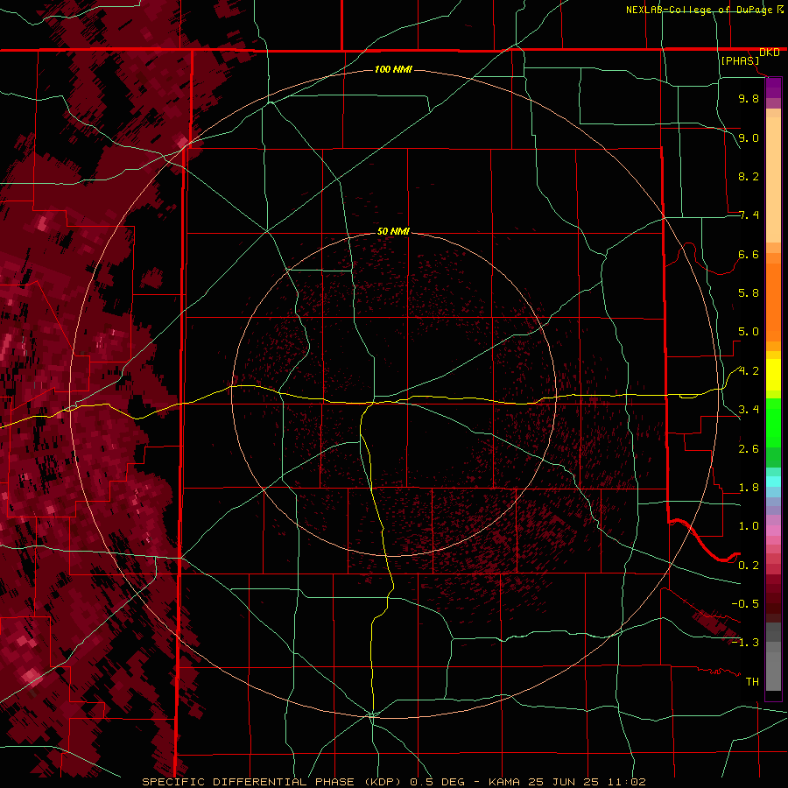Pick the purple band atop the color scale
The height and width of the screenshot is (788, 788).
click(773, 88)
